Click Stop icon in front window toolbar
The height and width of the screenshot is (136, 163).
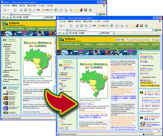pos(77,26)
